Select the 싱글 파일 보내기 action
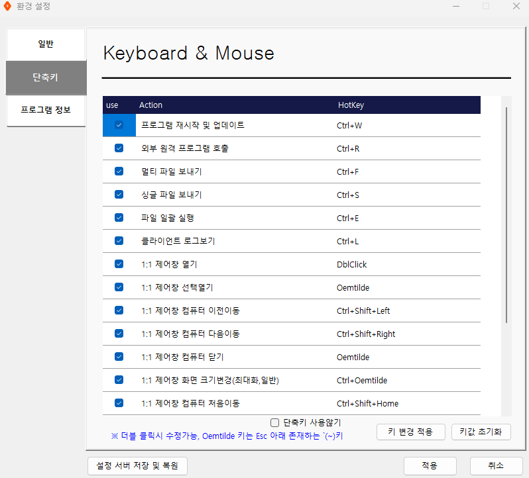The image size is (529, 478). (172, 195)
